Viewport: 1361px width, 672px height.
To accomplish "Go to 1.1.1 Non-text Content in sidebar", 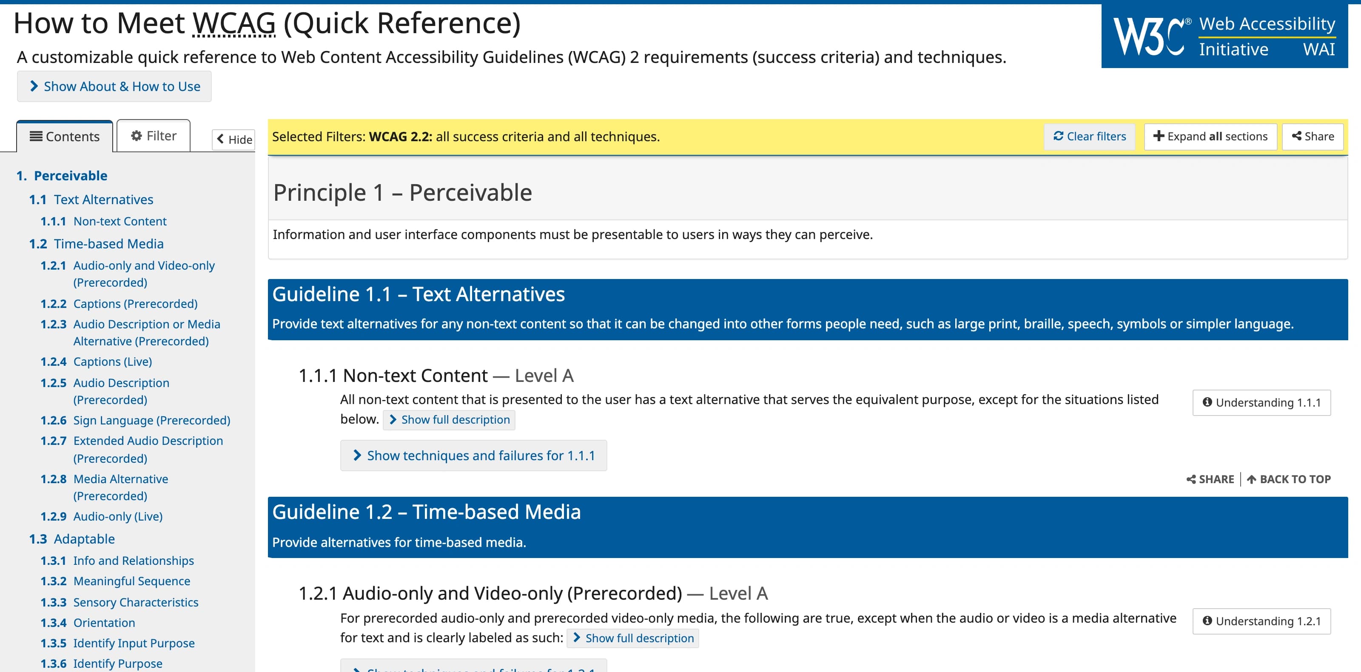I will click(103, 221).
